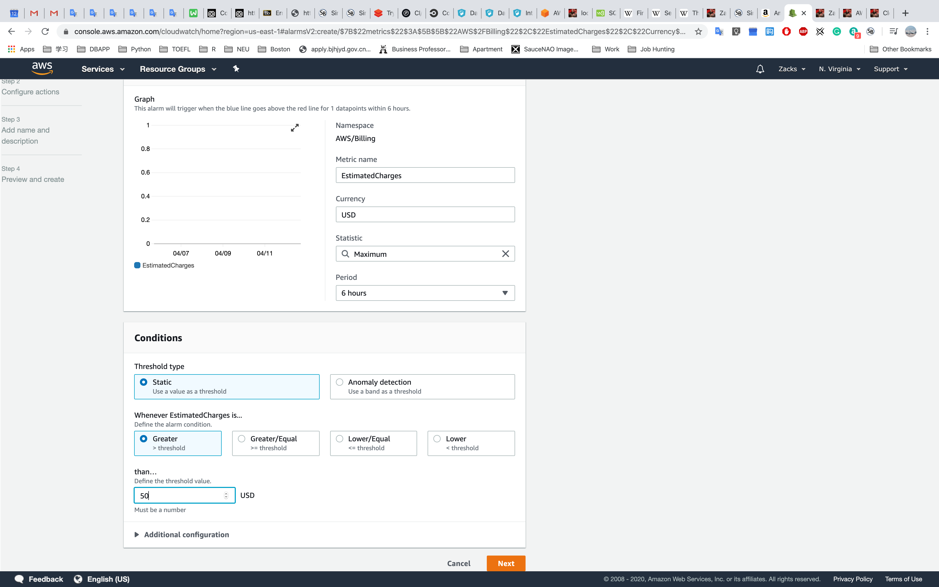Reload the page using refresh icon
Image resolution: width=939 pixels, height=587 pixels.
(x=45, y=31)
